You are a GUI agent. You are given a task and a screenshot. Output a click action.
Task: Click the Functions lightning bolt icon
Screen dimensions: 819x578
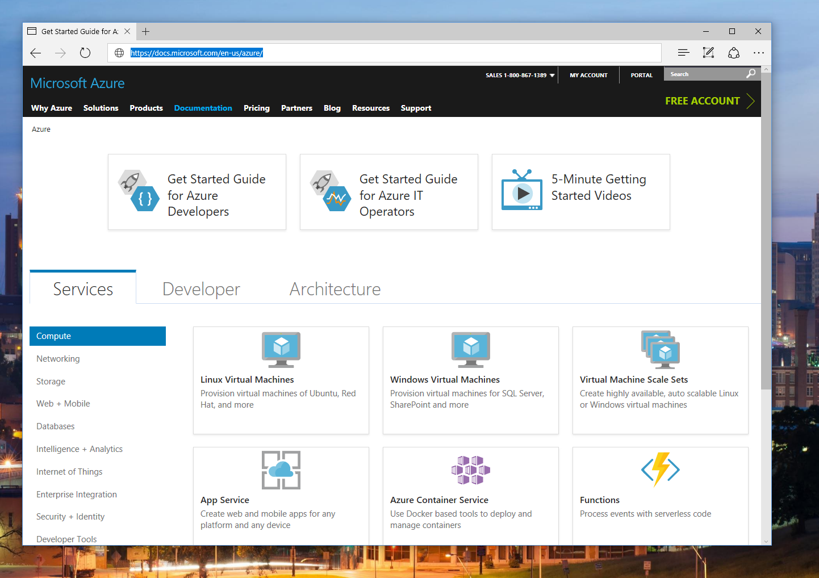[x=661, y=470]
